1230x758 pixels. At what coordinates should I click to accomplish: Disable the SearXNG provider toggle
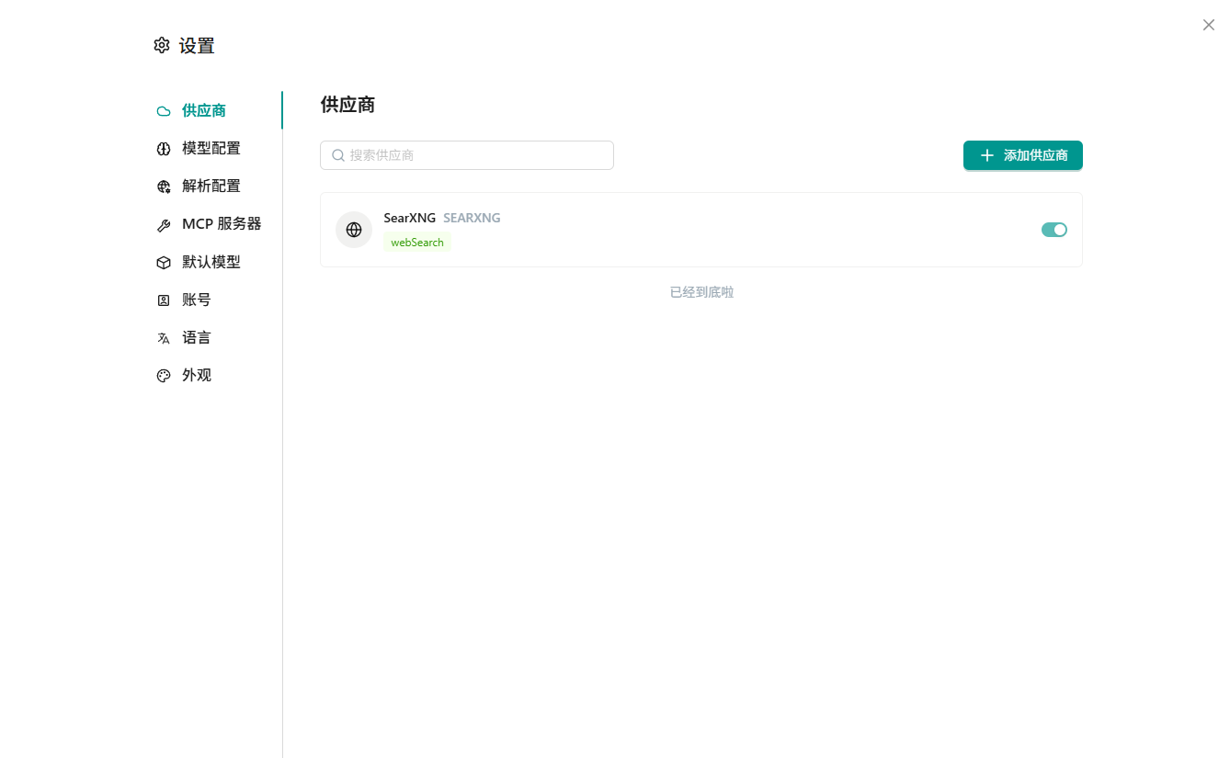click(1054, 230)
